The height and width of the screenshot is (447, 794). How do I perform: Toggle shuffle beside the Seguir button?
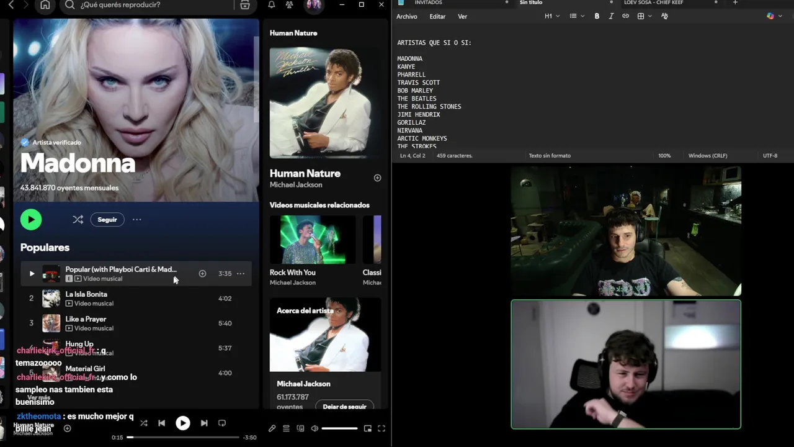78,220
